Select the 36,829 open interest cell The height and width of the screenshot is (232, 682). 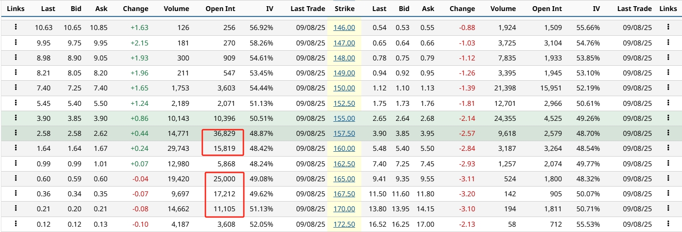(x=223, y=133)
